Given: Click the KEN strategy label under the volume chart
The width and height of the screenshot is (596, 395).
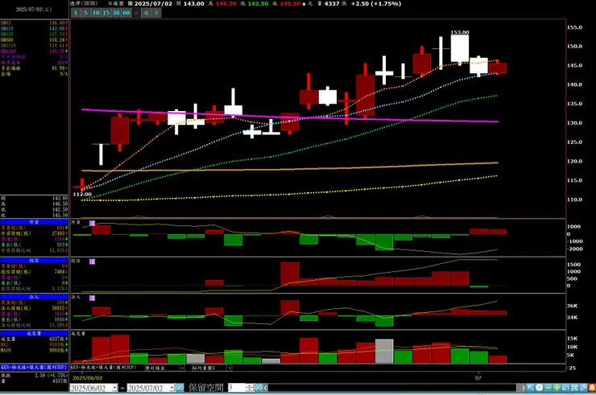Looking at the screenshot, I should 104,368.
